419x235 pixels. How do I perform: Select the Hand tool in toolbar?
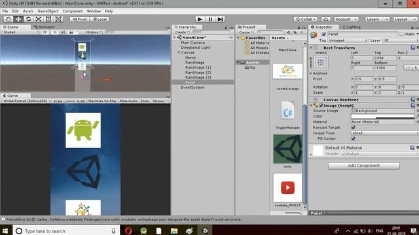9,19
